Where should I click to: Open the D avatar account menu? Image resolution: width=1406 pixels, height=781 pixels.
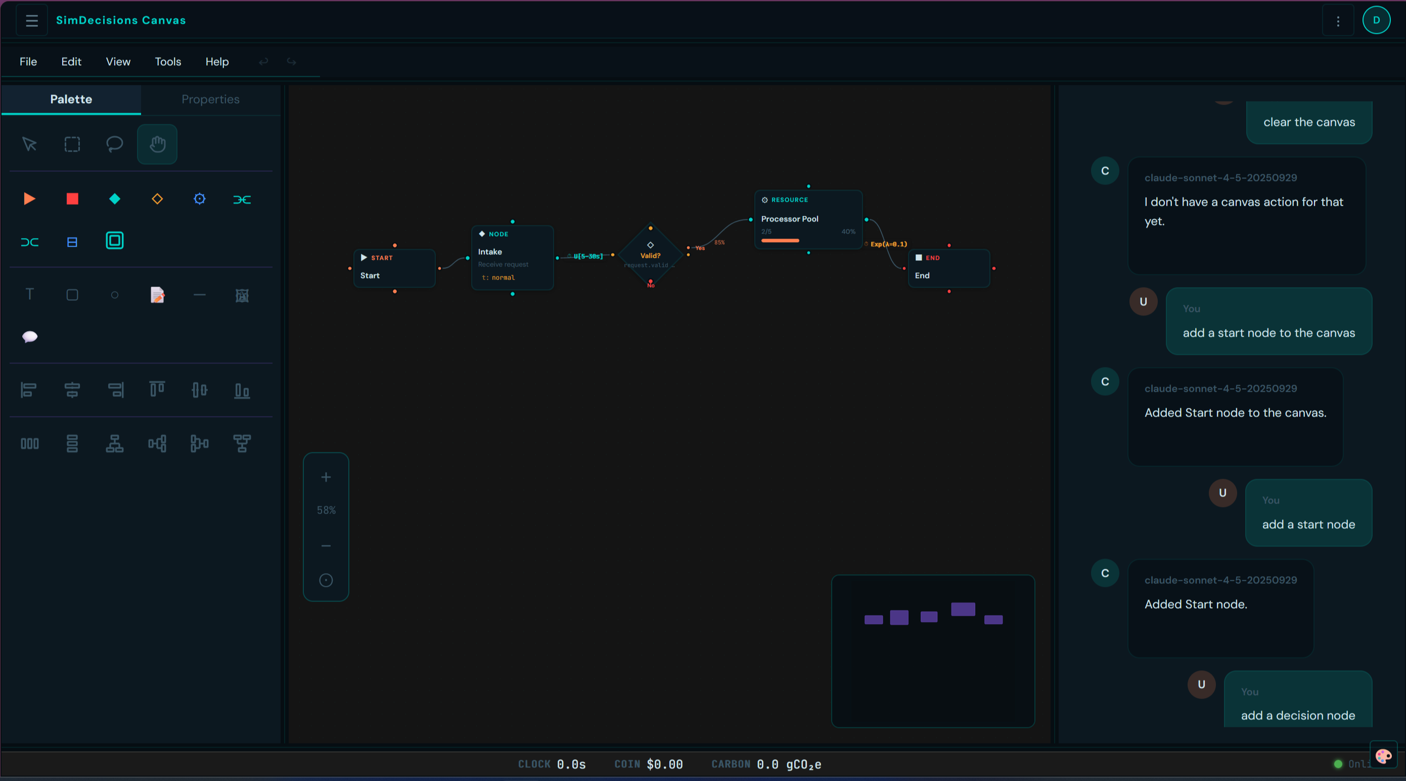[x=1377, y=20]
